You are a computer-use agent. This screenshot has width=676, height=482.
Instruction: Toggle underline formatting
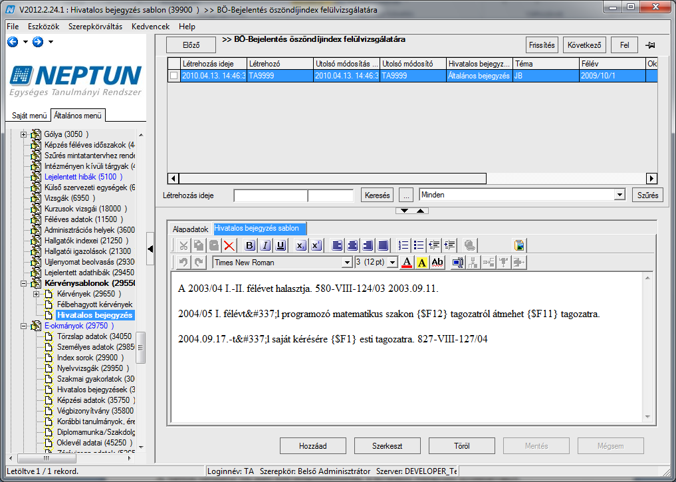[281, 246]
